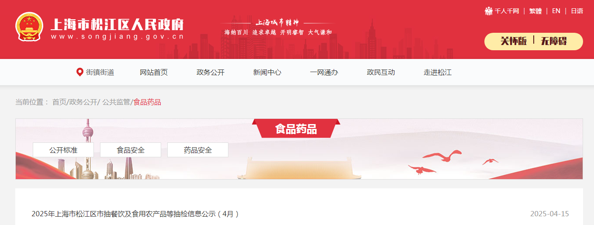Open the 街镇街道 menu
This screenshot has height=225, width=594.
tap(100, 73)
